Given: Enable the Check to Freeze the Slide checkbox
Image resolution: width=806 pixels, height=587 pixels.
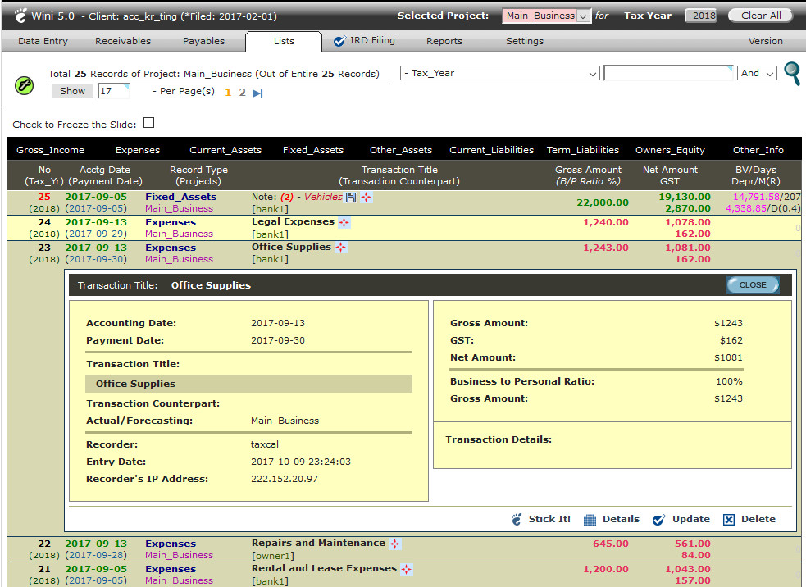Looking at the screenshot, I should pyautogui.click(x=148, y=123).
